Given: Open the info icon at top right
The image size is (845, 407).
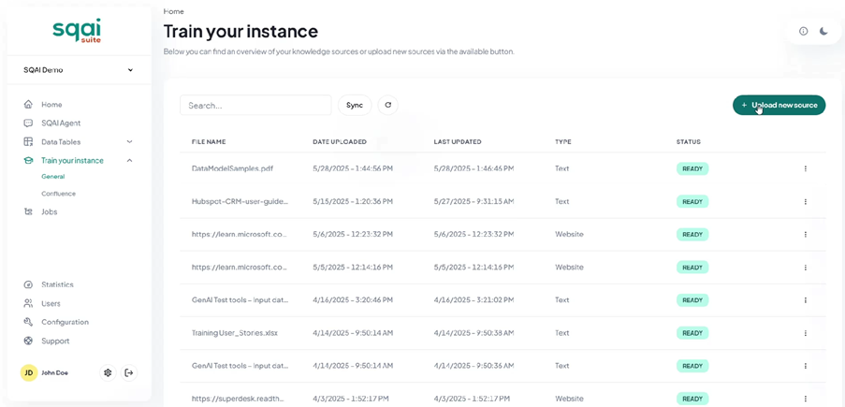Looking at the screenshot, I should coord(803,31).
